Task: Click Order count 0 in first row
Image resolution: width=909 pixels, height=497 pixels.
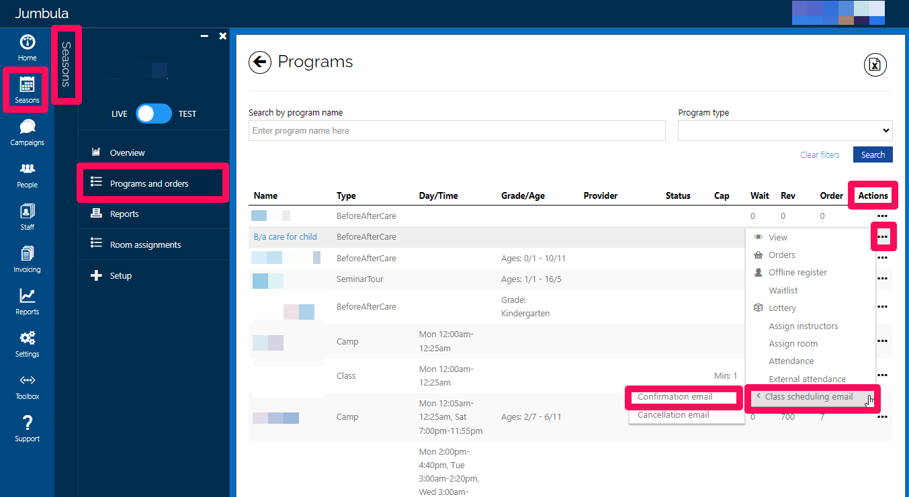Action: (822, 216)
